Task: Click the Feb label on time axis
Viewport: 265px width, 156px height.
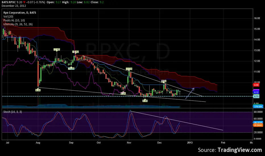Action: (223, 143)
